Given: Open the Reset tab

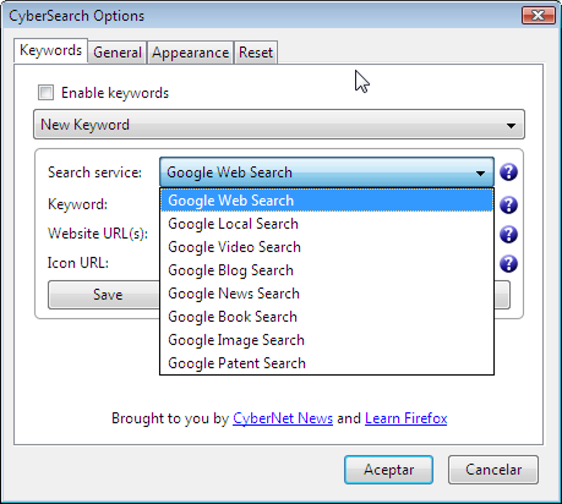Looking at the screenshot, I should tap(256, 52).
